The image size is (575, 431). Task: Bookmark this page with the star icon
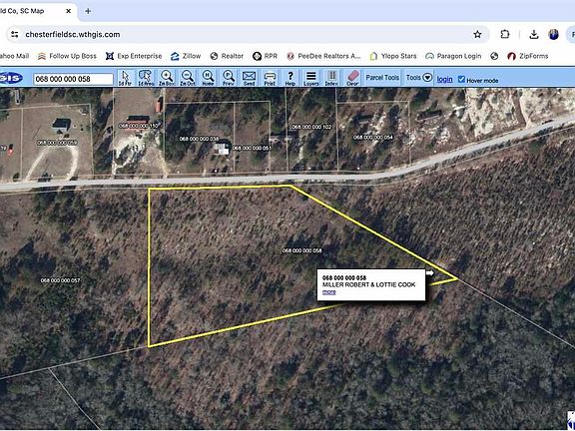point(477,35)
